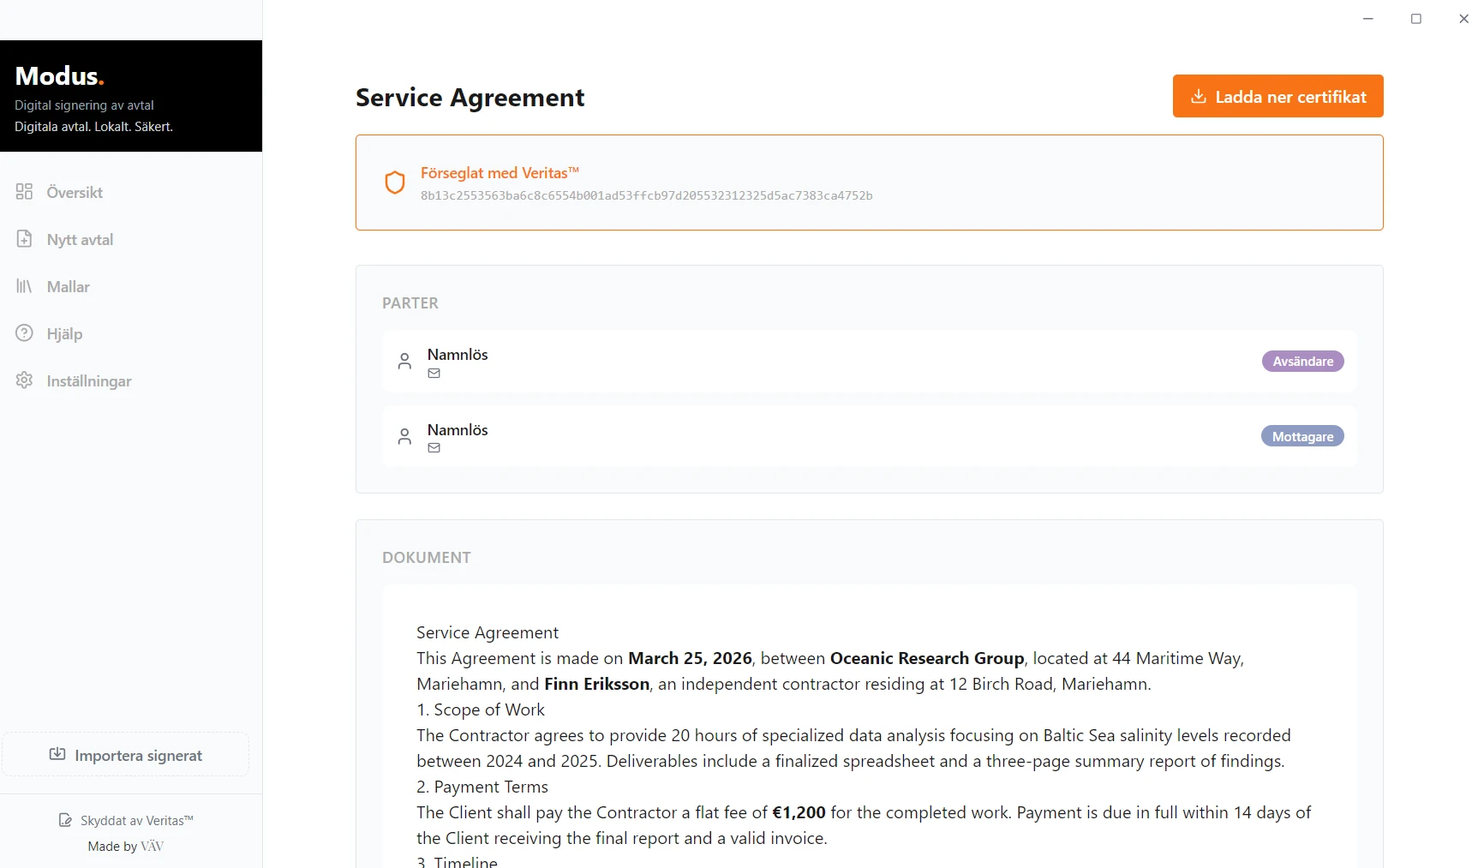Screen dimensions: 1478x868
Task: Click the Nytt avtal document-plus icon
Action: 24,239
